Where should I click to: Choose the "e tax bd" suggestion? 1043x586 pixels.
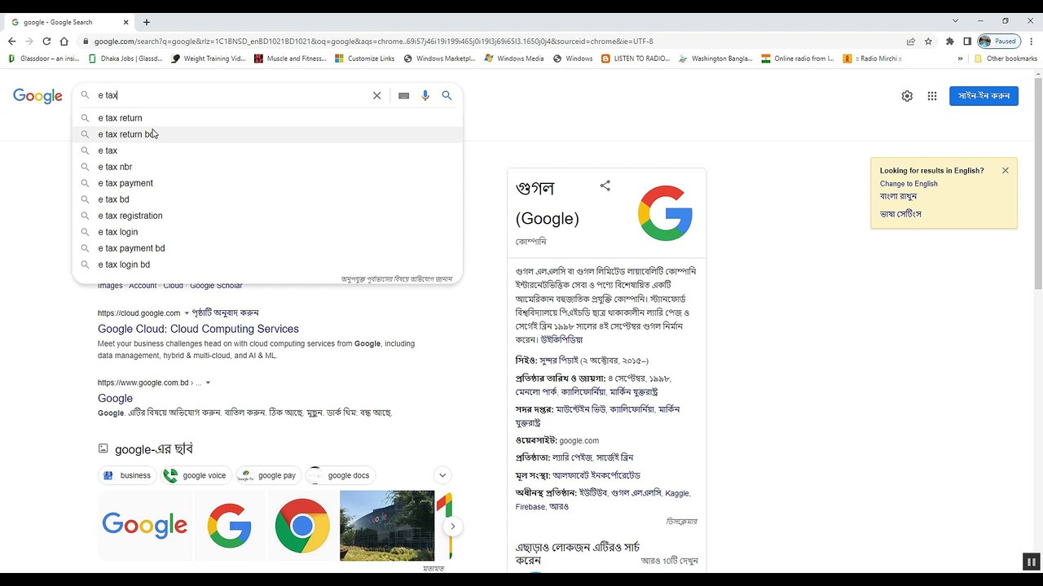point(267,199)
